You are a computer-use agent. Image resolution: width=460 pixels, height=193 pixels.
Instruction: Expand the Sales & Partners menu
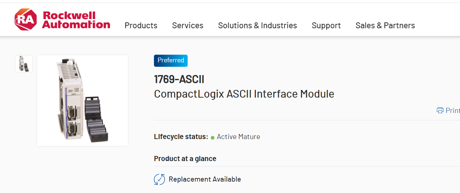coord(385,25)
